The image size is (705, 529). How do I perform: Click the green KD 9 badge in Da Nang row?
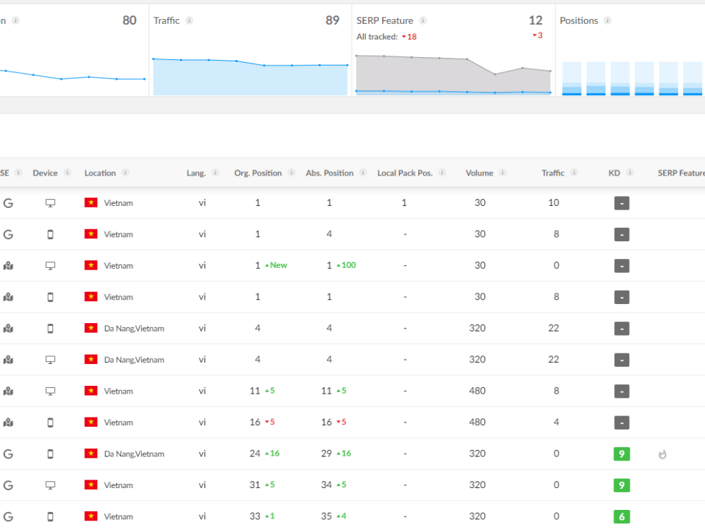point(622,454)
